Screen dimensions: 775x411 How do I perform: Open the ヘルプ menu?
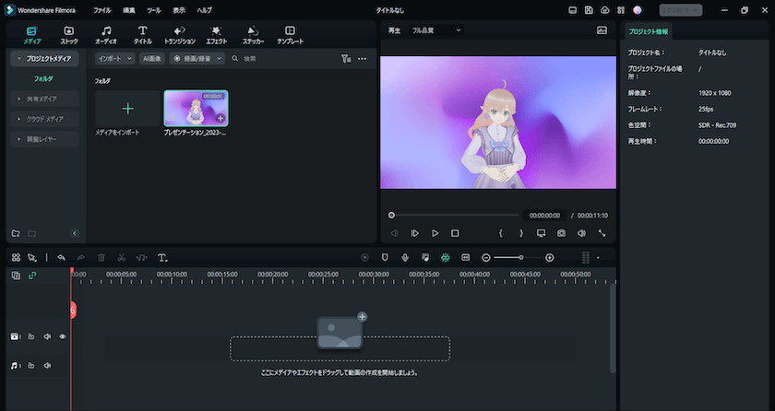pyautogui.click(x=204, y=10)
